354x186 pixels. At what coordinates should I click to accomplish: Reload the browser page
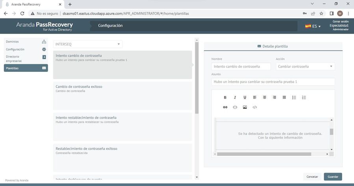click(22, 13)
